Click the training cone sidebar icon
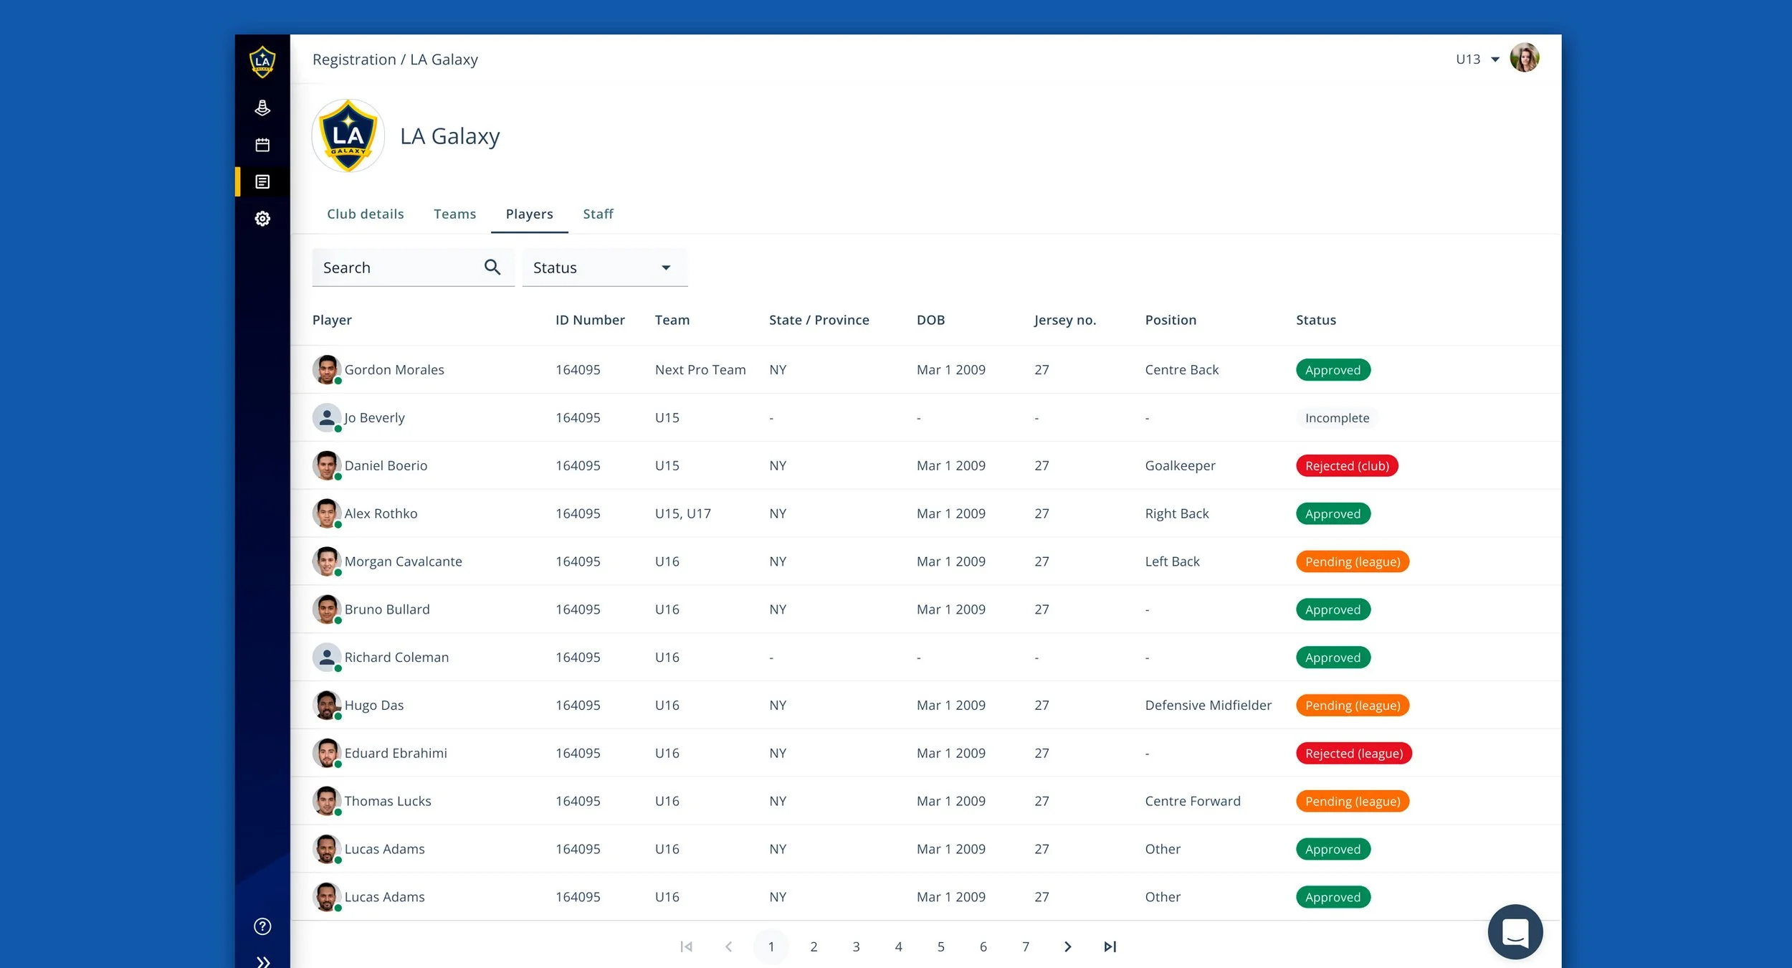1792x968 pixels. 262,108
